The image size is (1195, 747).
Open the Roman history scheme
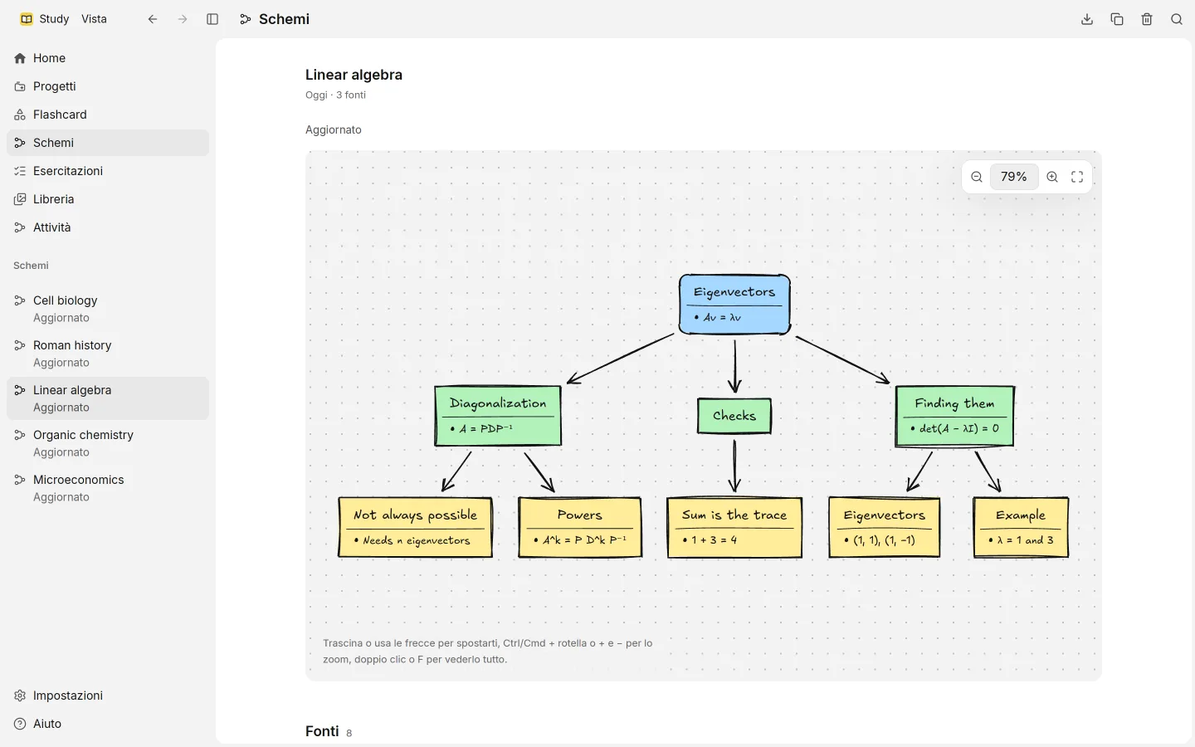108,354
